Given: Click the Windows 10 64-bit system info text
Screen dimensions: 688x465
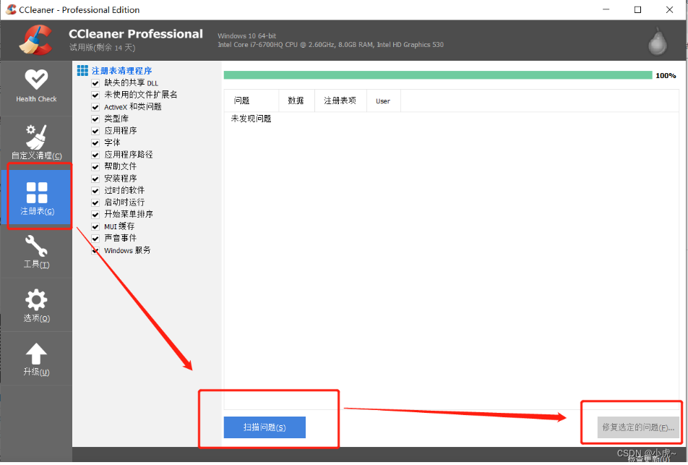Looking at the screenshot, I should click(247, 36).
